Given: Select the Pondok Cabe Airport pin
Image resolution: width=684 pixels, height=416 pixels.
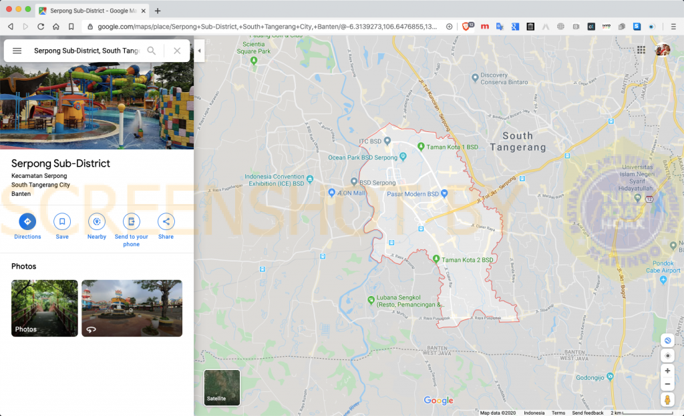Looking at the screenshot, I should (x=663, y=280).
